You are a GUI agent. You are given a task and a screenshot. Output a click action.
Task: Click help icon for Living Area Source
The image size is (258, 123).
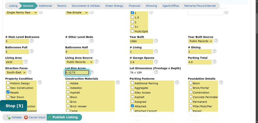97,62
